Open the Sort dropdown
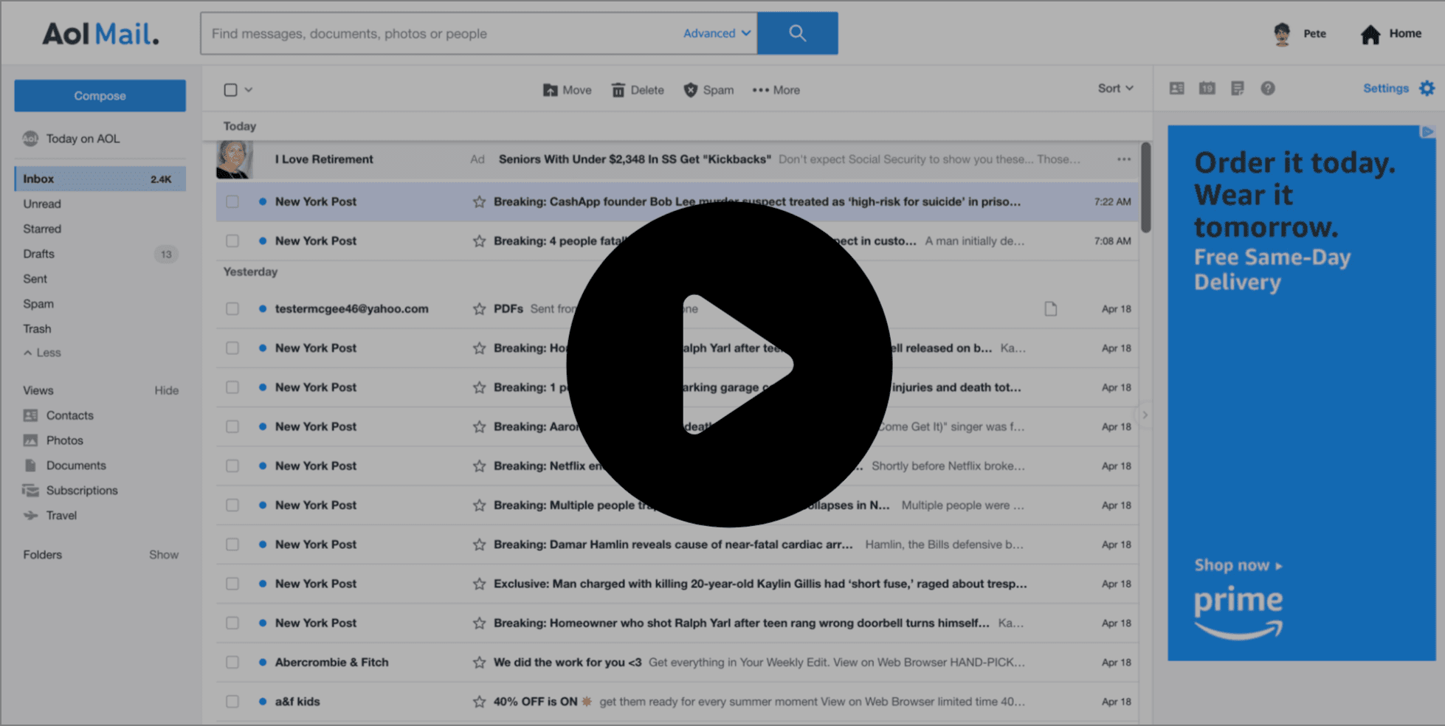The height and width of the screenshot is (726, 1445). tap(1115, 89)
